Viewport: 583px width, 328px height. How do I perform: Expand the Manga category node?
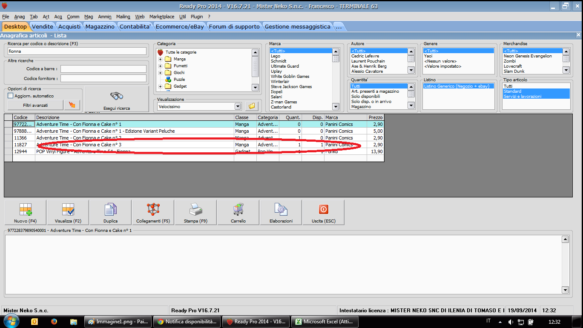161,59
